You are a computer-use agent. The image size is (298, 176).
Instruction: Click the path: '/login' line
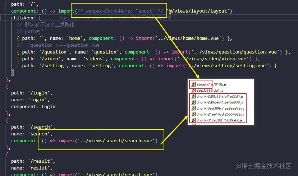click(x=31, y=93)
